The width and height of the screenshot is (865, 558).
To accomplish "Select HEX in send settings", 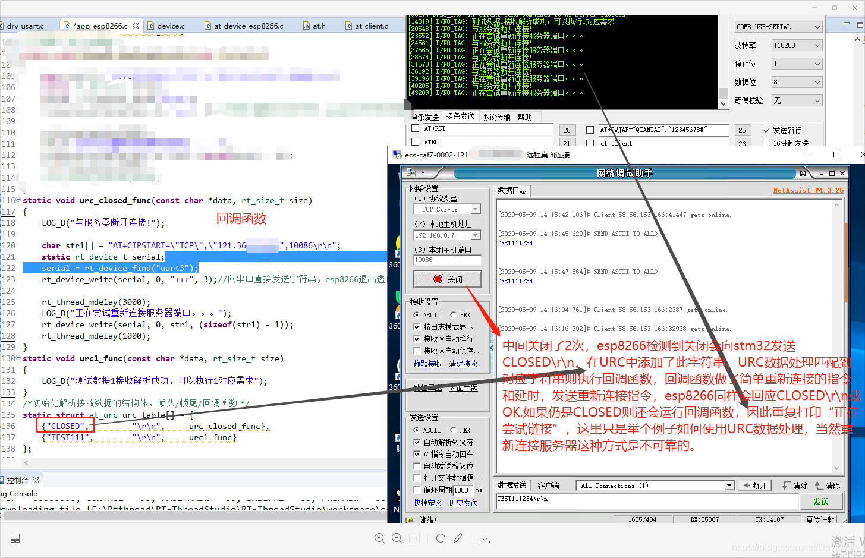I will pos(454,430).
